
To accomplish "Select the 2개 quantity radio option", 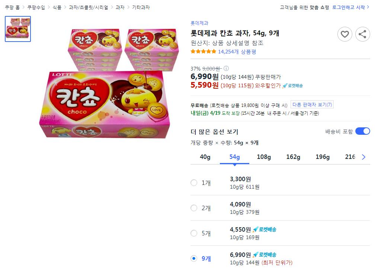I will point(194,208).
